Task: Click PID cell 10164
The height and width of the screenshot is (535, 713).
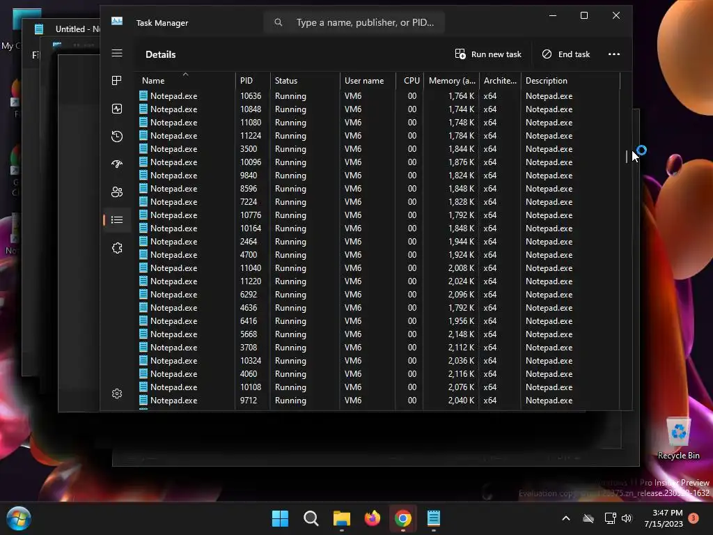Action: tap(251, 228)
